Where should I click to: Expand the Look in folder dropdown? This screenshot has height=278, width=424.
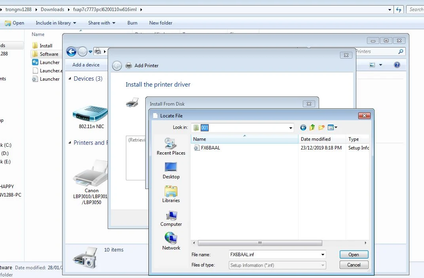point(291,128)
